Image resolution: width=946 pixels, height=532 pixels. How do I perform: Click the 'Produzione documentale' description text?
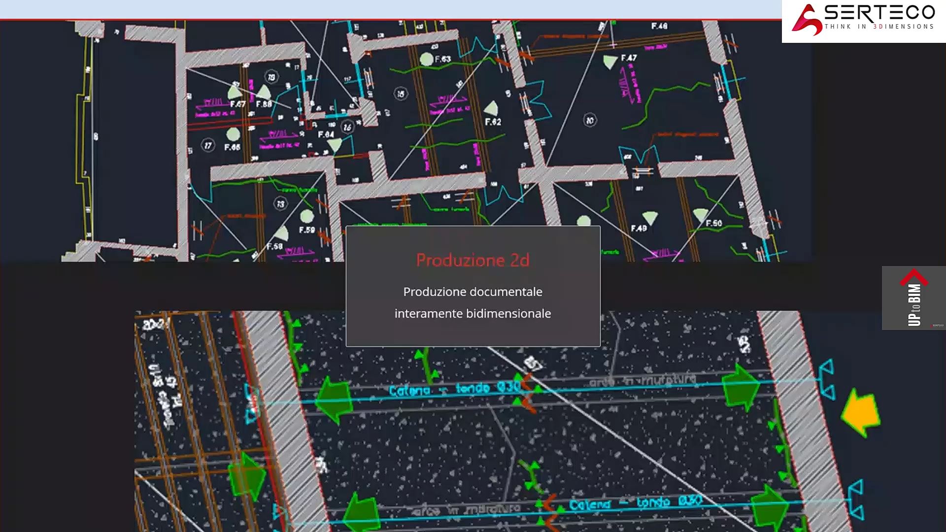pyautogui.click(x=473, y=292)
